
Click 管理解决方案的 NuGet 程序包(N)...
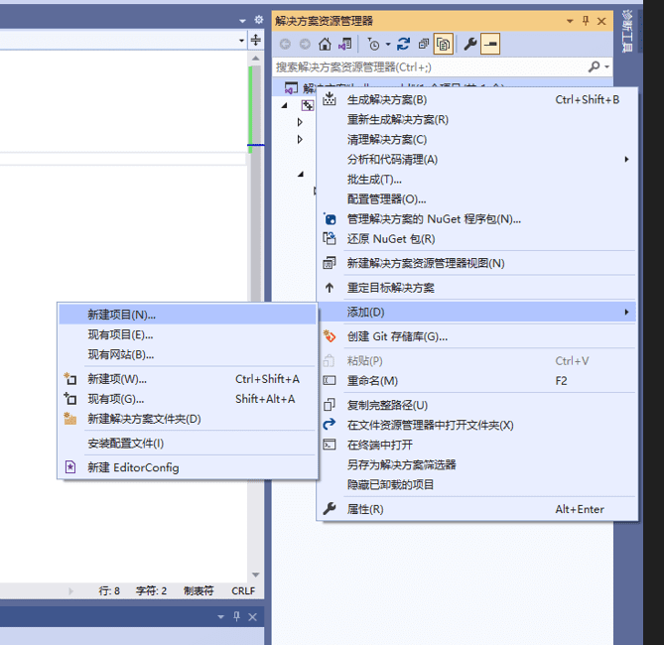434,218
